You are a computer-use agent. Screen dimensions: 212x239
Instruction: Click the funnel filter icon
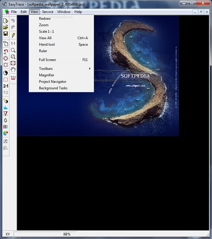coord(6,114)
